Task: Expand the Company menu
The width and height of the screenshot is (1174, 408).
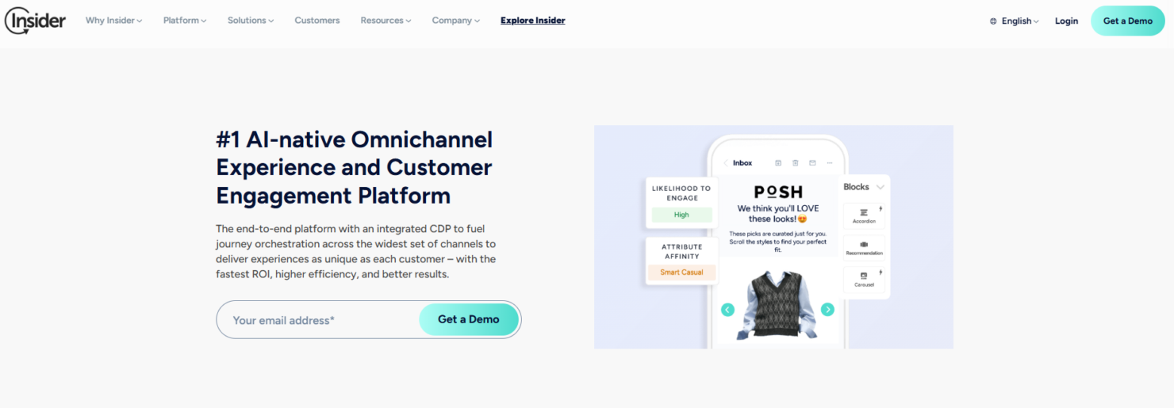Action: tap(456, 21)
